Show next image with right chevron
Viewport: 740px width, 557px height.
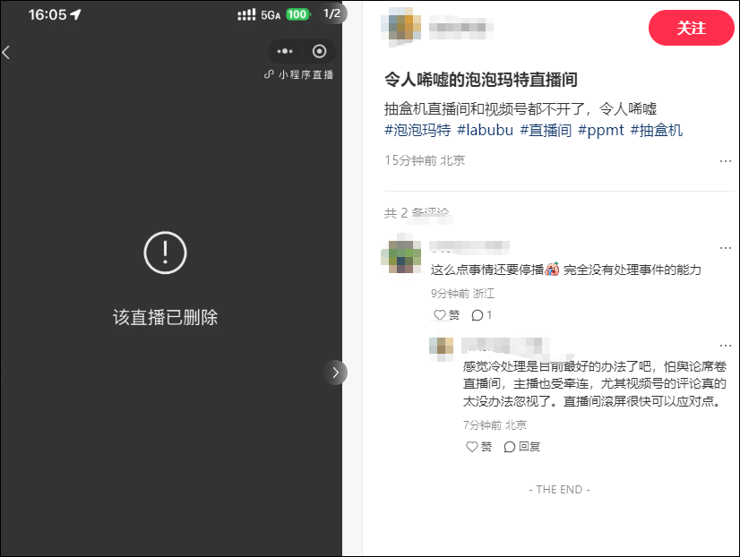click(335, 373)
